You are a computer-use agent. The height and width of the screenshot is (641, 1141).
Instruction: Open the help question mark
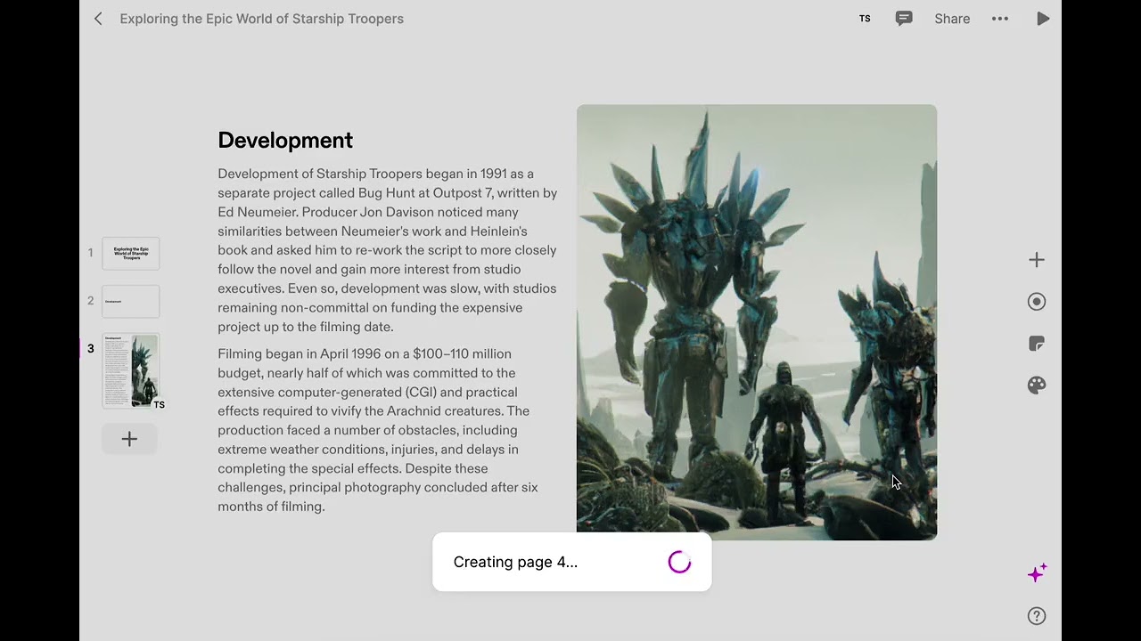(1037, 616)
